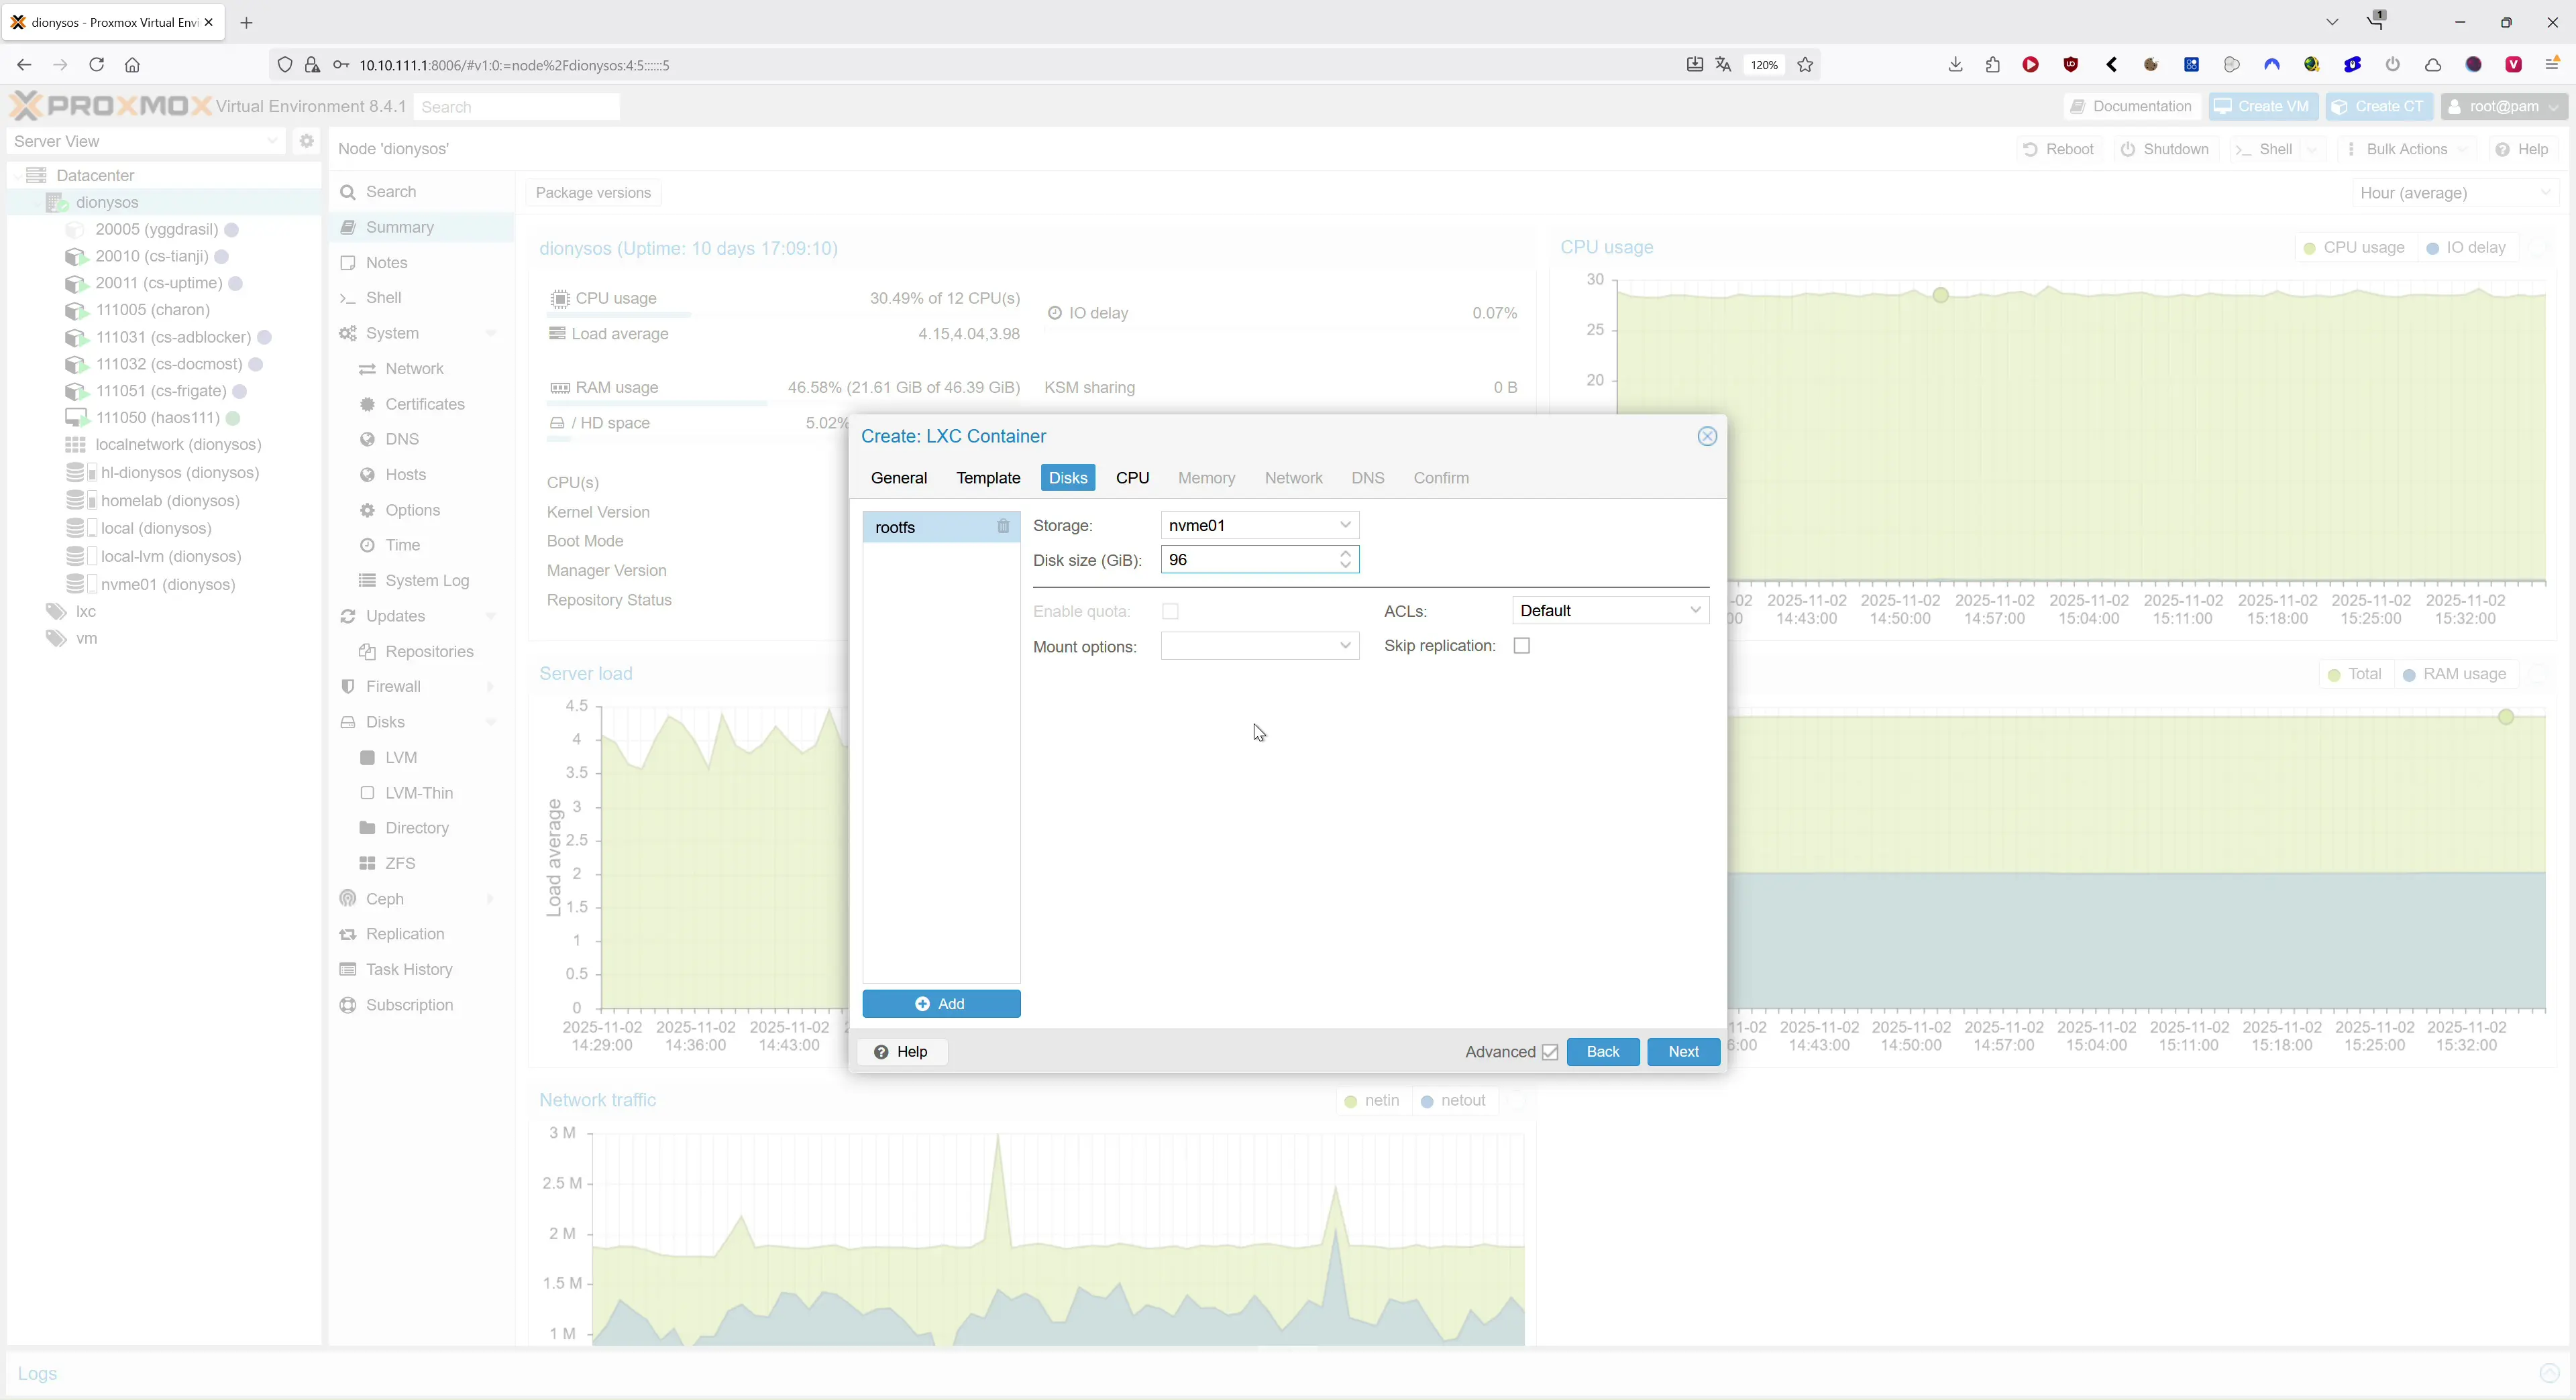Open the Repositories panel
2576x1400 pixels.
[428, 652]
